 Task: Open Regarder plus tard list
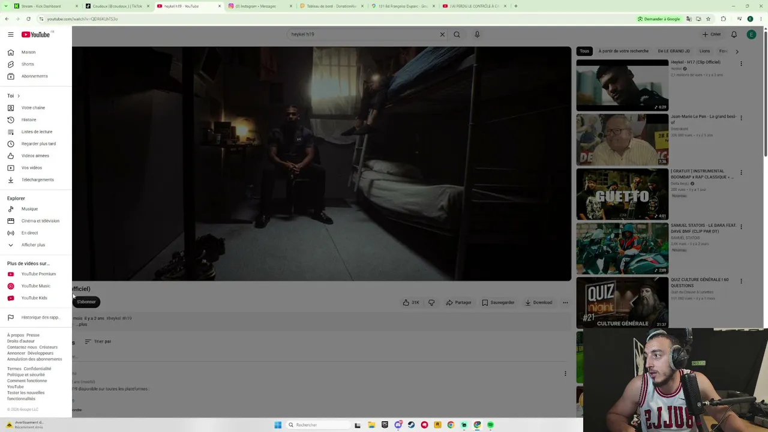38,144
